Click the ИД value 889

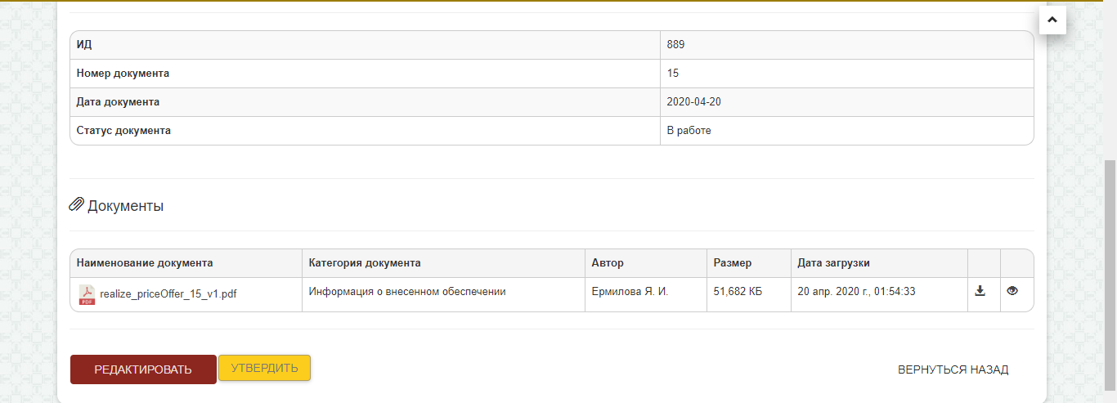(x=676, y=45)
